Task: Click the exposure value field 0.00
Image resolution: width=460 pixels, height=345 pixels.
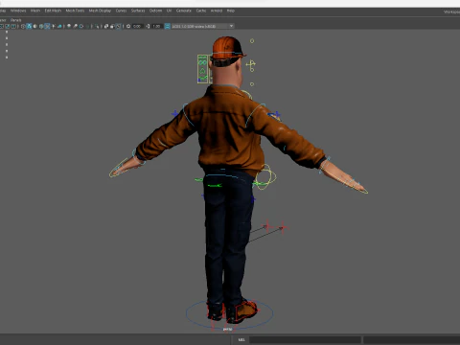Action: [137, 26]
